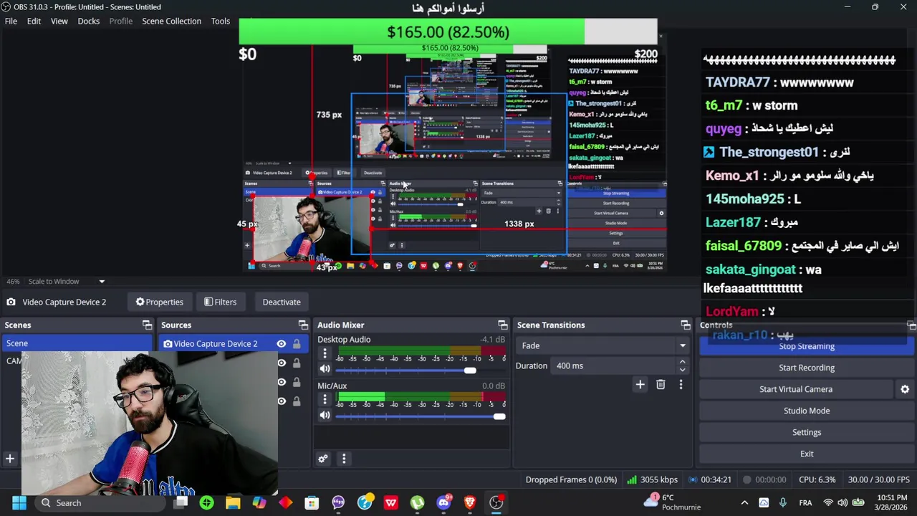The height and width of the screenshot is (516, 917).
Task: Click the Exit button in Controls
Action: pyautogui.click(x=807, y=454)
